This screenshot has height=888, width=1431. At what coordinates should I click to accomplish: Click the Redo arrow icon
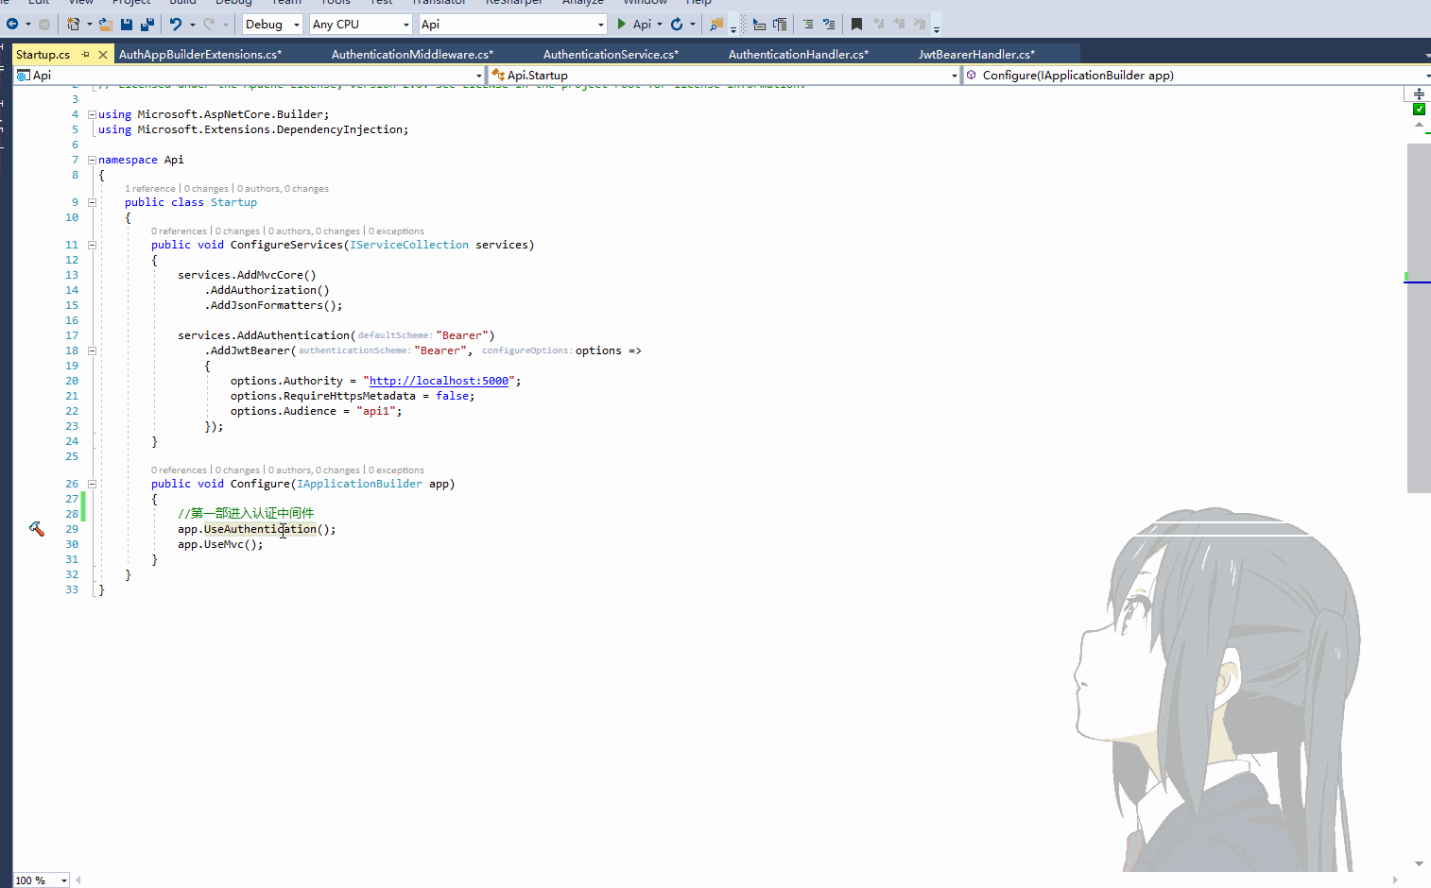coord(209,25)
